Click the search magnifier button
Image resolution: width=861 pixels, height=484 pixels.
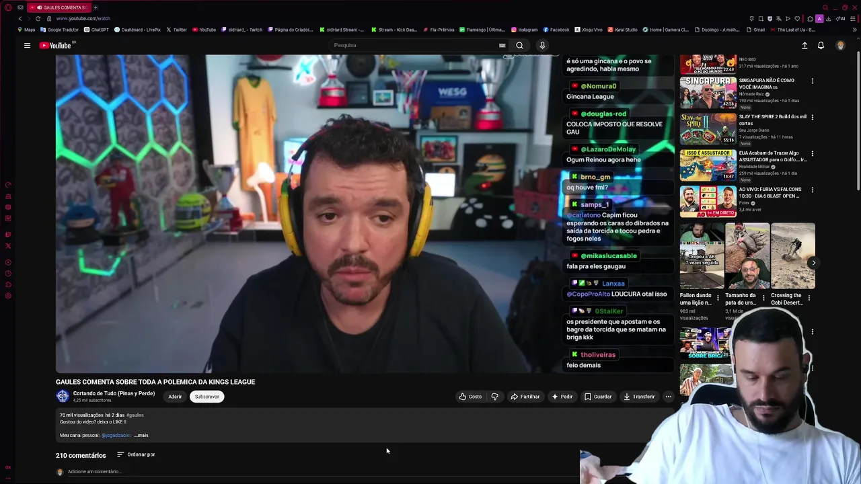pyautogui.click(x=519, y=45)
